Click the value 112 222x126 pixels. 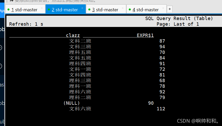point(161,109)
